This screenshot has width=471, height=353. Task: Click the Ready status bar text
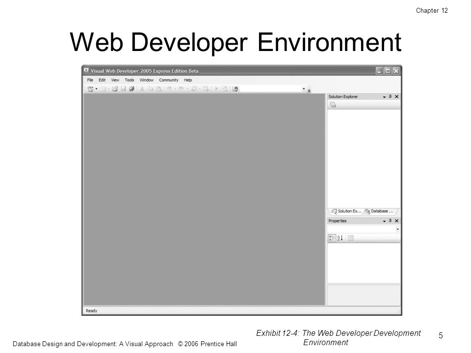[x=91, y=311]
